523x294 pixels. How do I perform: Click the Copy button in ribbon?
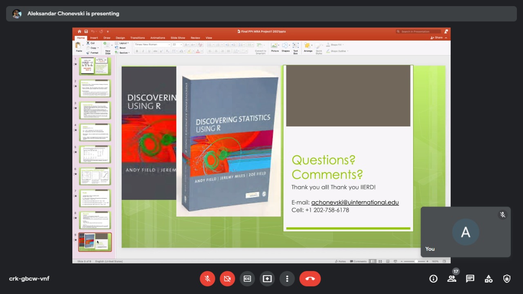point(92,48)
